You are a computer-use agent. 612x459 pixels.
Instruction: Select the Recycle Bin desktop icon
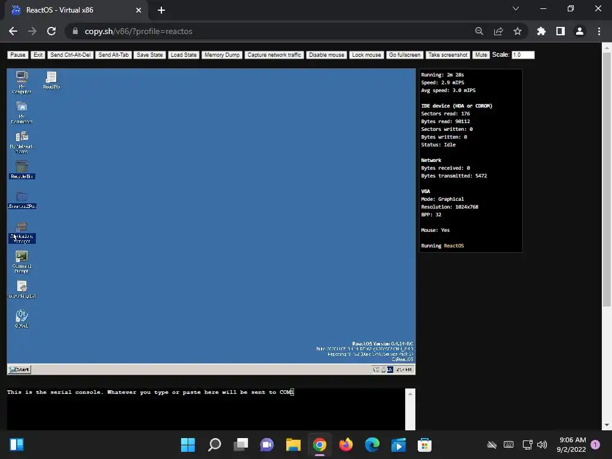point(22,170)
